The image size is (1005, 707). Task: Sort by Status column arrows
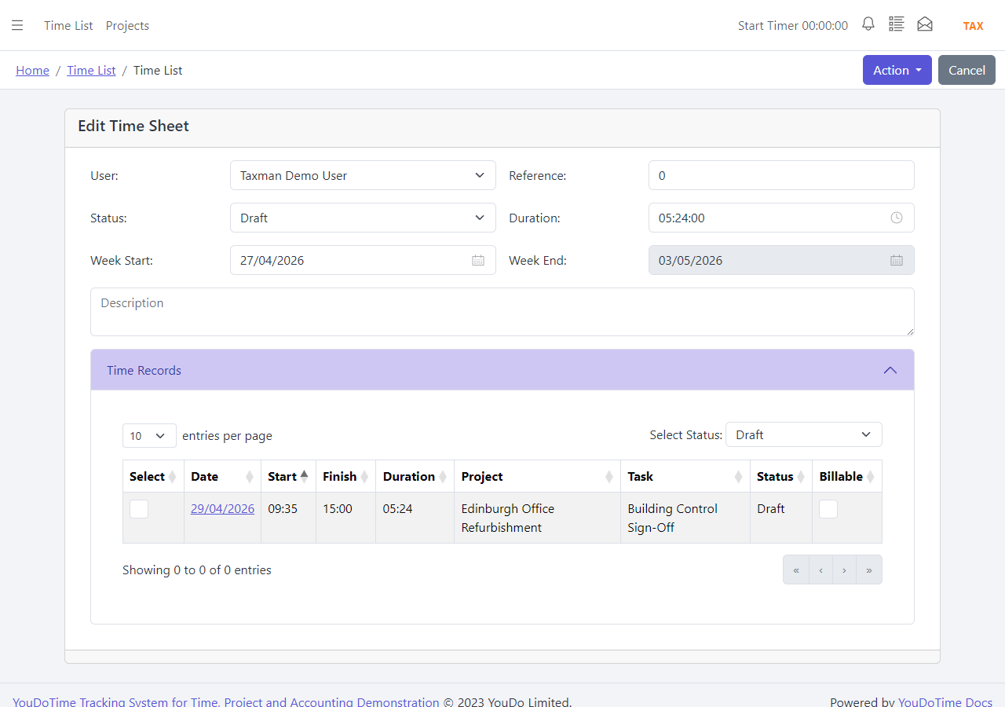[801, 476]
